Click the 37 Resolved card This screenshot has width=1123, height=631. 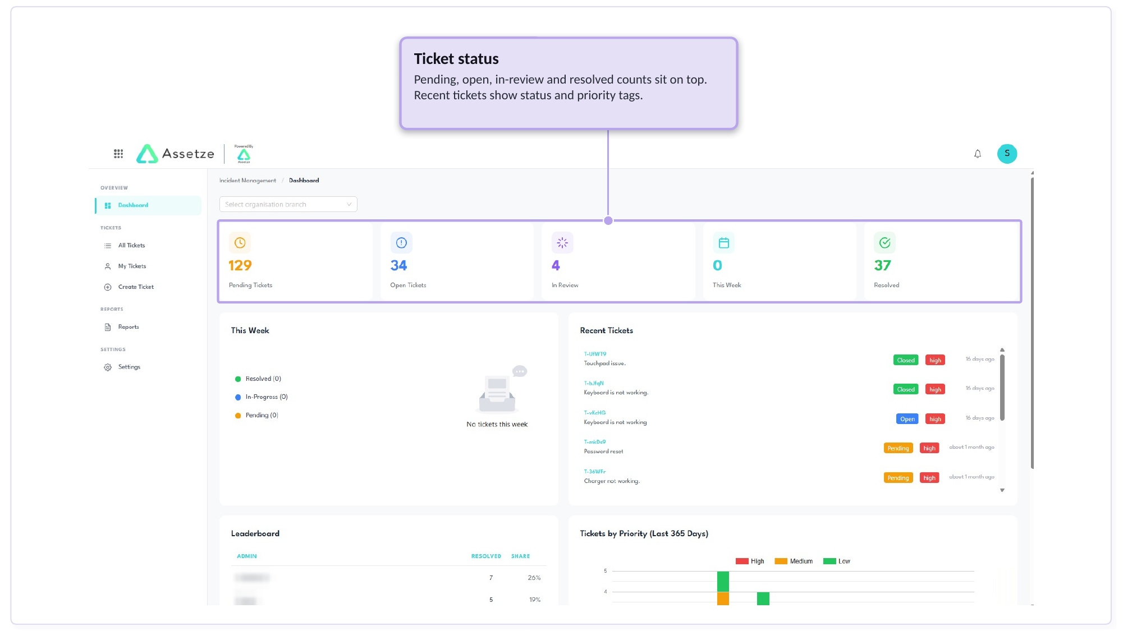[941, 261]
